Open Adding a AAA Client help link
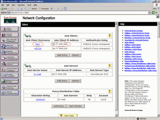The height and width of the screenshot is (120, 160). click(x=133, y=45)
